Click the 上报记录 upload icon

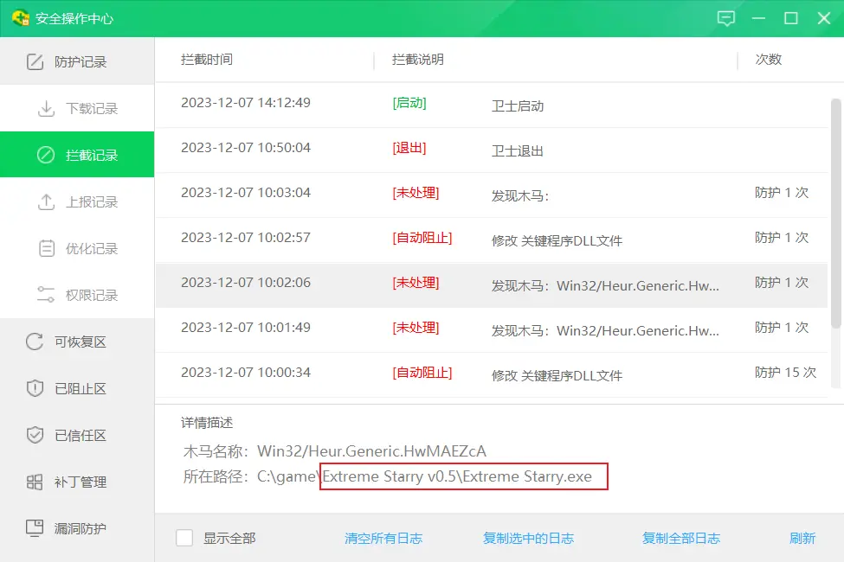[46, 202]
